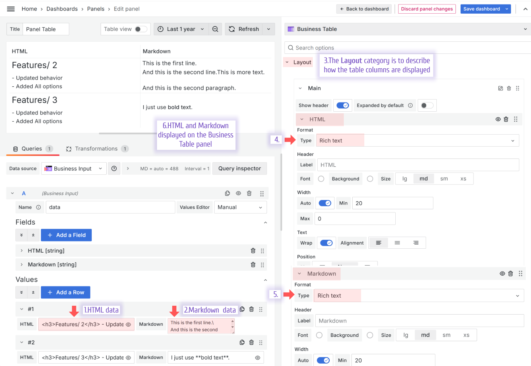Click the Save dashboard button
This screenshot has height=366, width=531.
(x=481, y=9)
